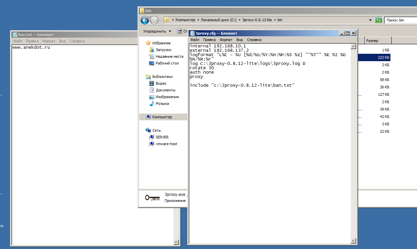Select the file row sized '127 КБ'

tap(374, 94)
